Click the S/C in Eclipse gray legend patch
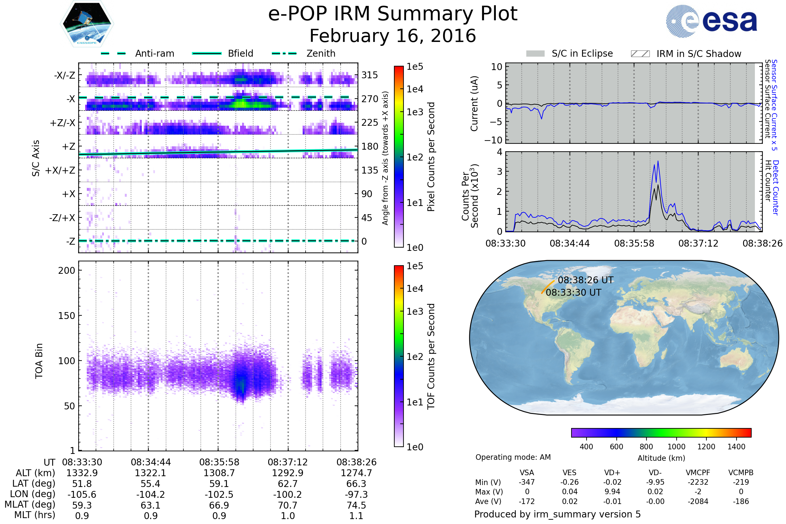The height and width of the screenshot is (524, 786). [535, 54]
